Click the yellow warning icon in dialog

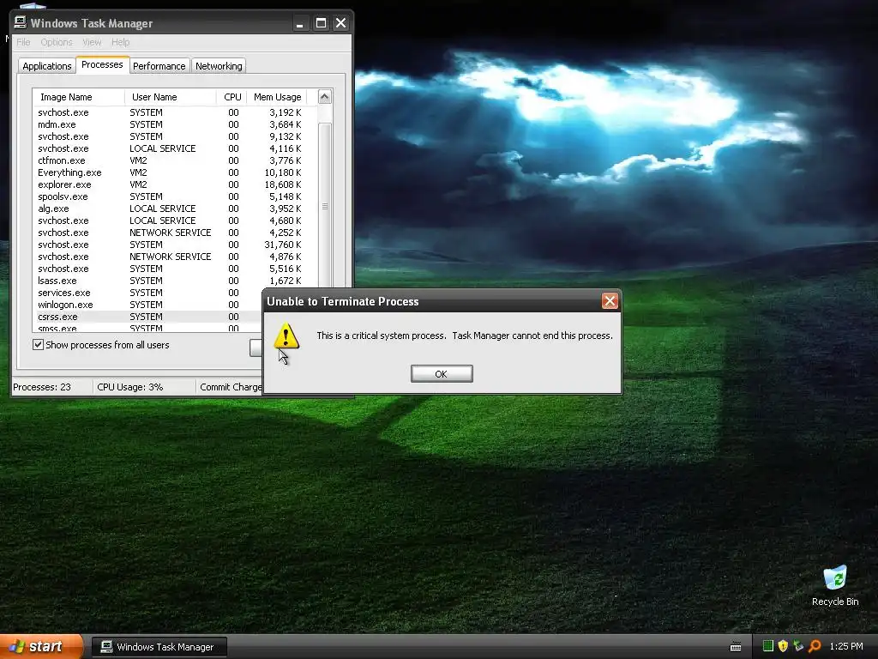tap(286, 336)
